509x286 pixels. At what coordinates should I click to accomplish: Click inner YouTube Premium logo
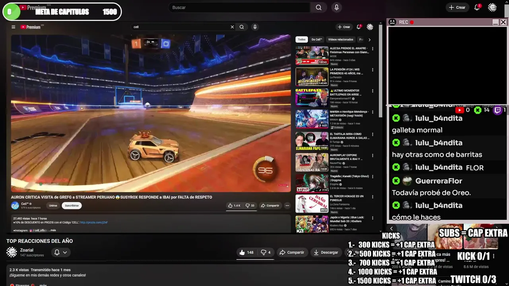[31, 27]
